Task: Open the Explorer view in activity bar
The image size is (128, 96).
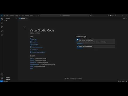Action: point(2,19)
